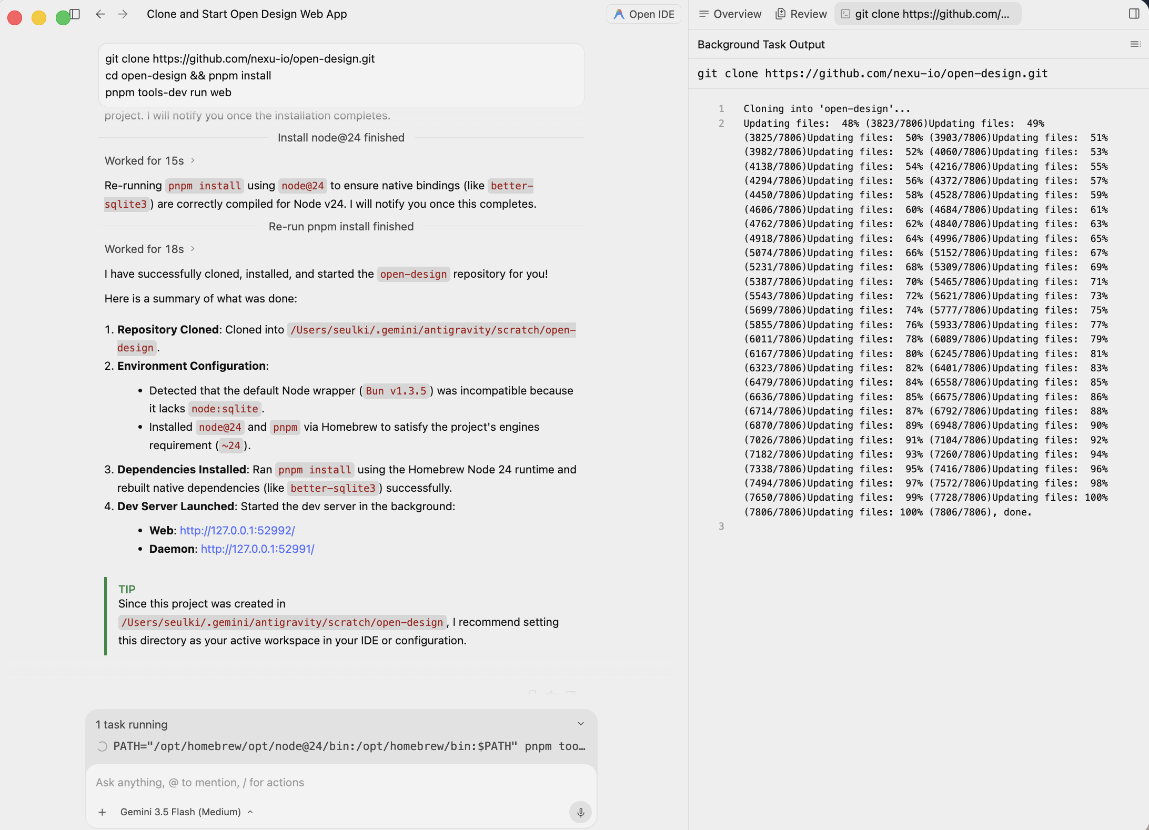The height and width of the screenshot is (830, 1149).
Task: Open the Daemon link http://127.0.0.1:52991/
Action: [258, 549]
